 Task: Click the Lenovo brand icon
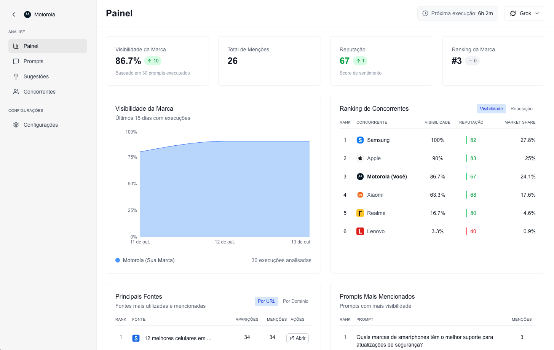pyautogui.click(x=360, y=231)
